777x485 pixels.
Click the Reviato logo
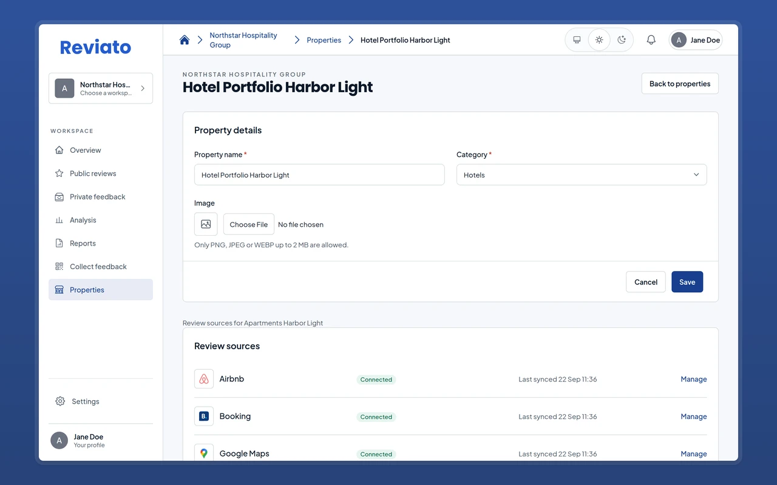[x=95, y=47]
